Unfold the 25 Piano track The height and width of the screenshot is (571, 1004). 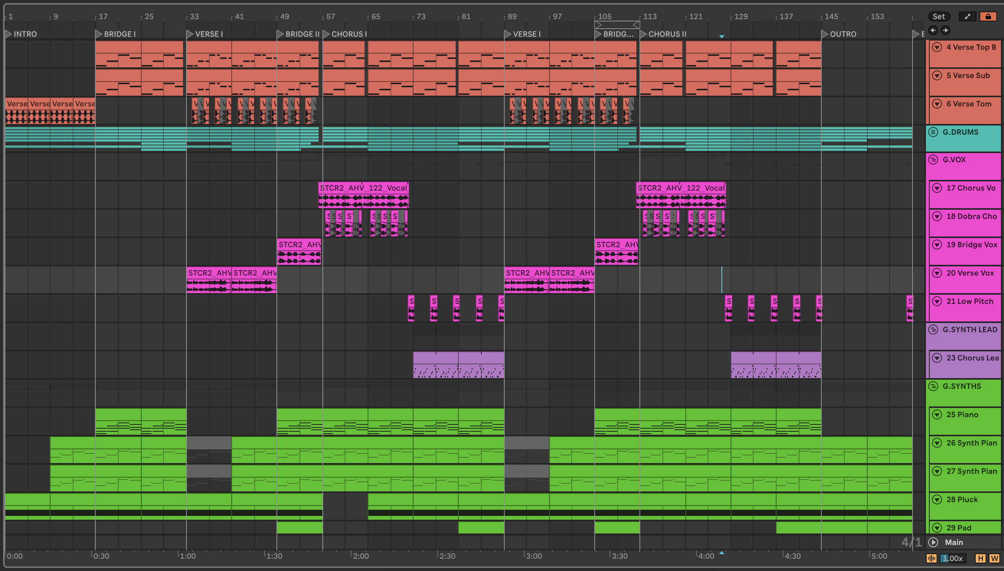937,414
